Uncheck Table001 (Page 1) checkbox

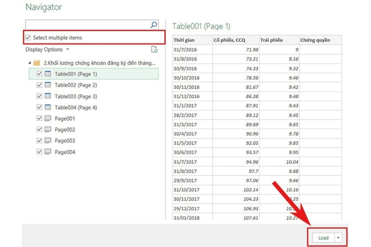click(39, 74)
